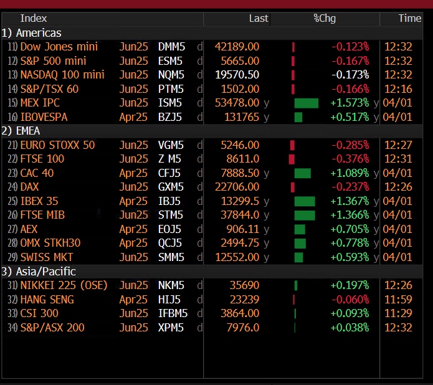Click ticker IBJ5
The image size is (433, 385).
click(x=169, y=201)
